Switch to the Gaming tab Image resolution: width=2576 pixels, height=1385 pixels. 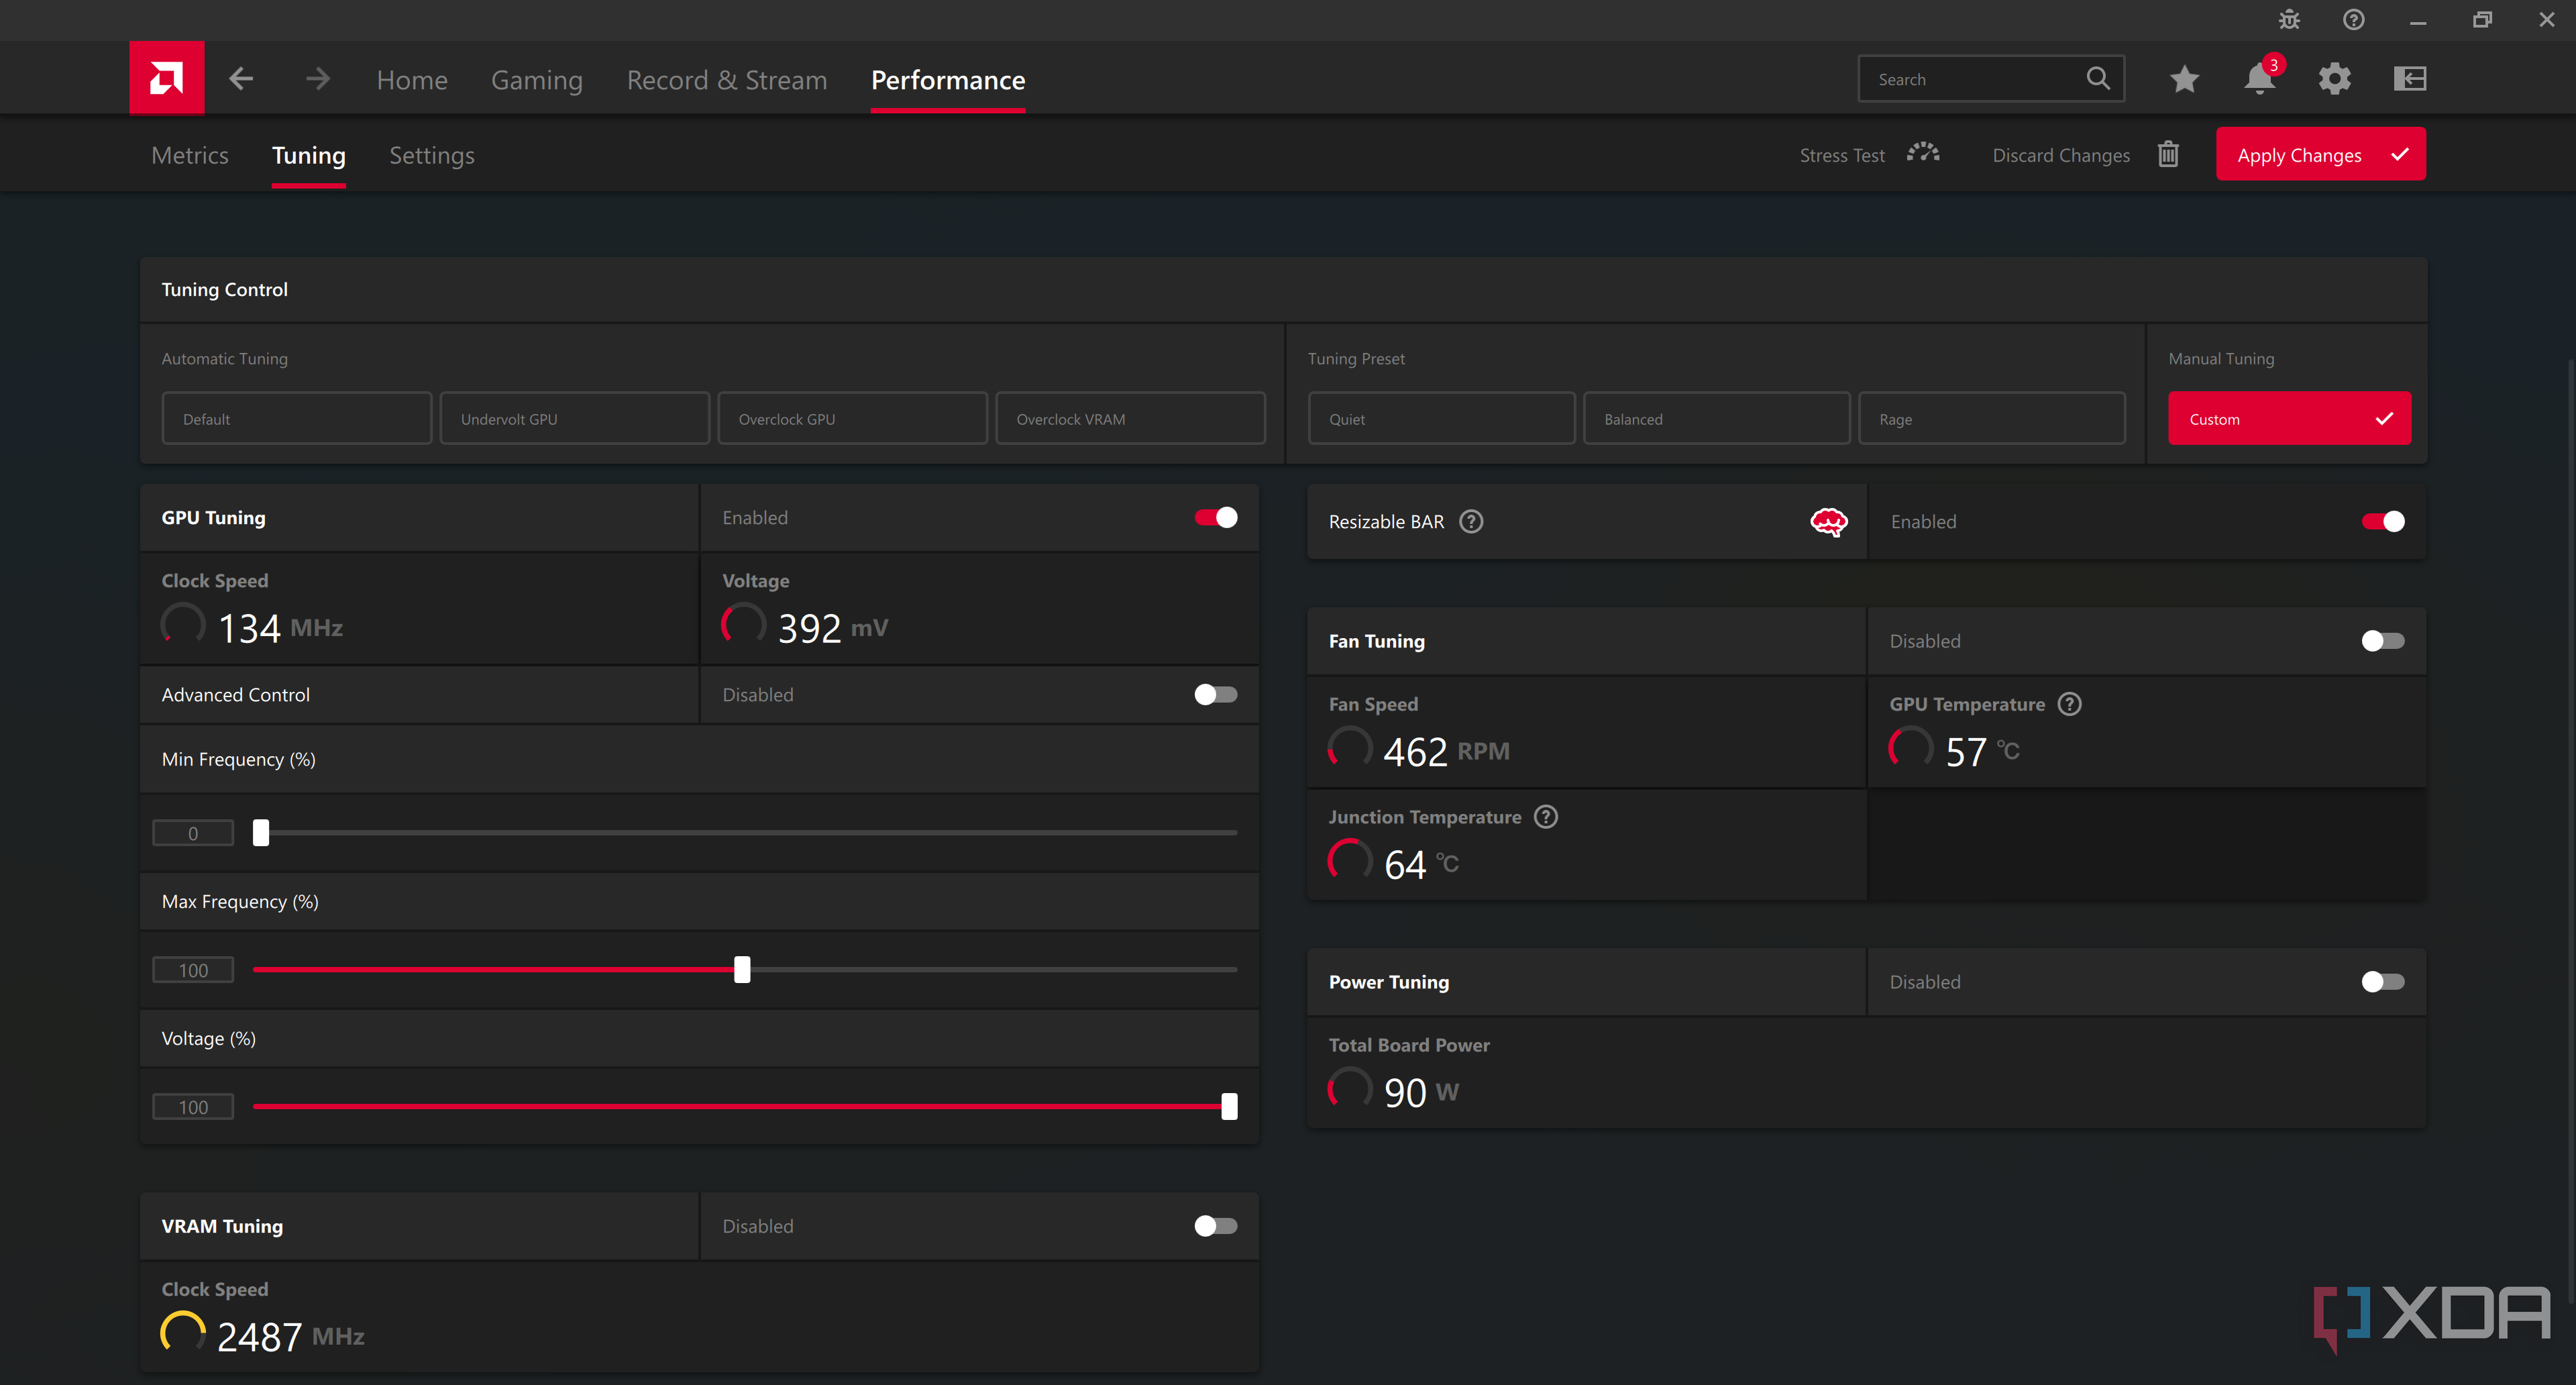point(536,80)
